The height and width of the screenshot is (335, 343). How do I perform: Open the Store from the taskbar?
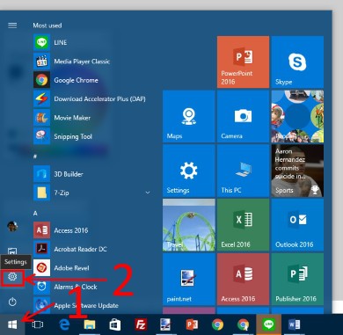tap(115, 324)
